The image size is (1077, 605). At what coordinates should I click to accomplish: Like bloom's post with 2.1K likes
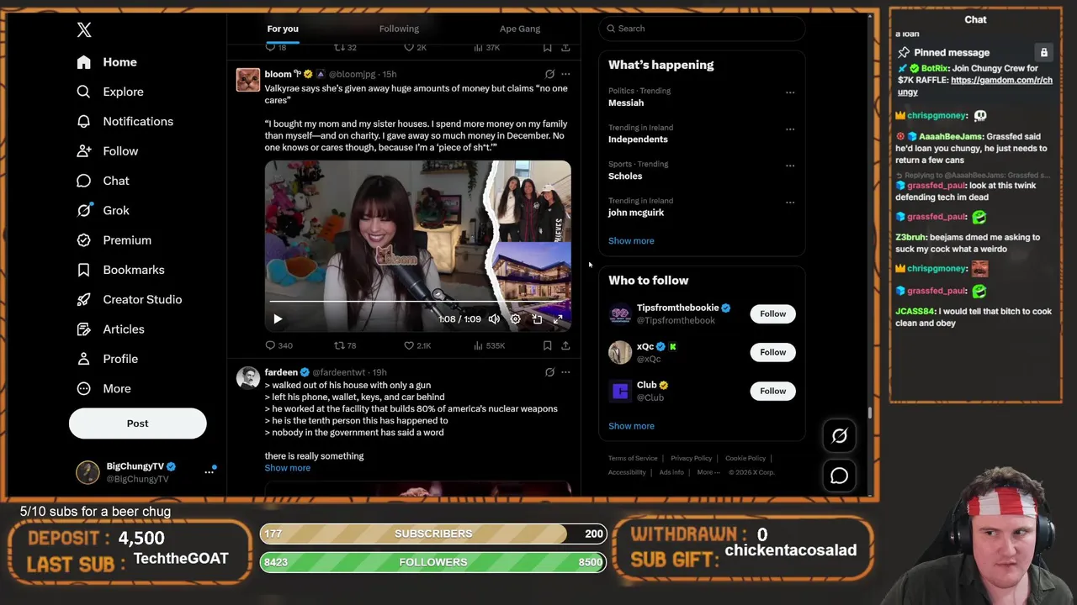click(417, 345)
